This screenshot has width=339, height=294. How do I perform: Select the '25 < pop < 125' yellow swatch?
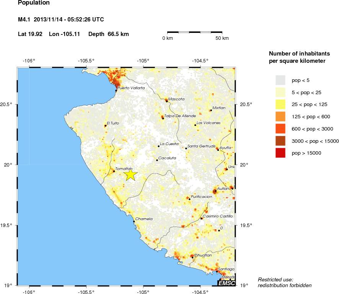point(280,104)
